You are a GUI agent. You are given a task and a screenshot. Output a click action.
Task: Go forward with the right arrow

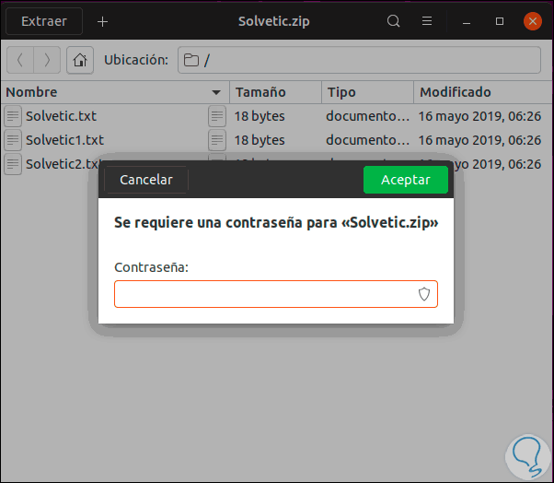[x=47, y=60]
